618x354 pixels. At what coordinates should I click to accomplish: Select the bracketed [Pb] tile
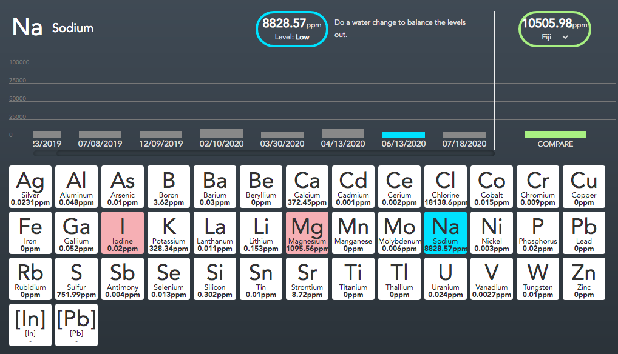click(76, 325)
